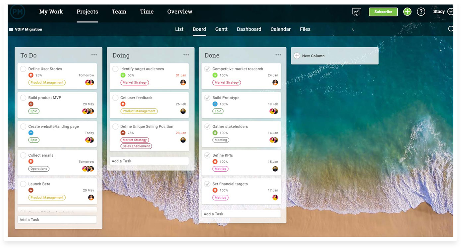Image resolution: width=461 pixels, height=248 pixels.
Task: Check off Create website/landing page task
Action: [x=23, y=126]
